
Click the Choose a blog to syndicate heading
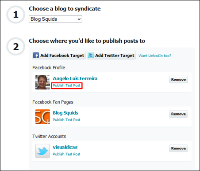point(65,9)
